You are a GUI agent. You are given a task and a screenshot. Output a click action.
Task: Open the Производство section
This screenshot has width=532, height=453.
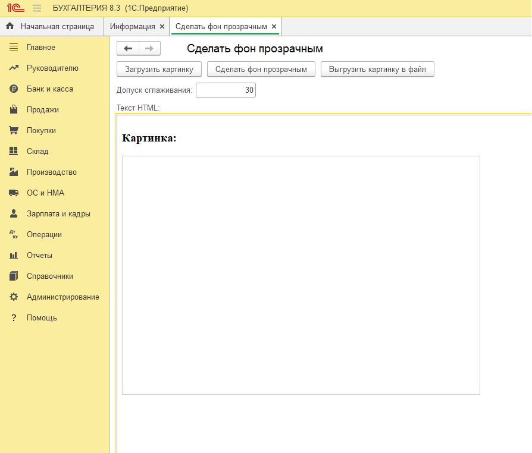pos(52,172)
